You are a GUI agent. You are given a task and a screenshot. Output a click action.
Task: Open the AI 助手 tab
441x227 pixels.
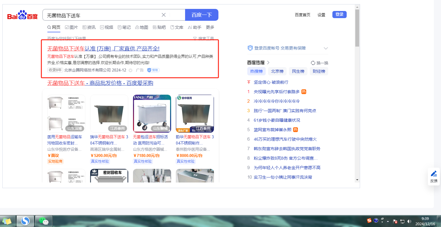point(195,27)
